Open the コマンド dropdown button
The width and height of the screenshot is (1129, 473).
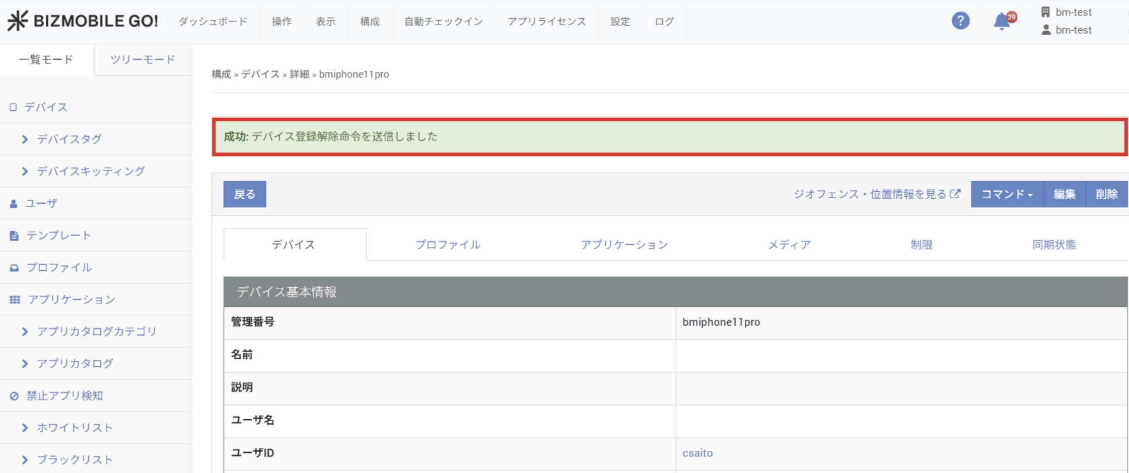point(1007,194)
